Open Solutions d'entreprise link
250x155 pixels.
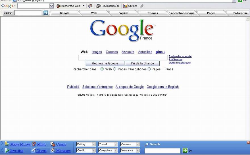(x=97, y=87)
